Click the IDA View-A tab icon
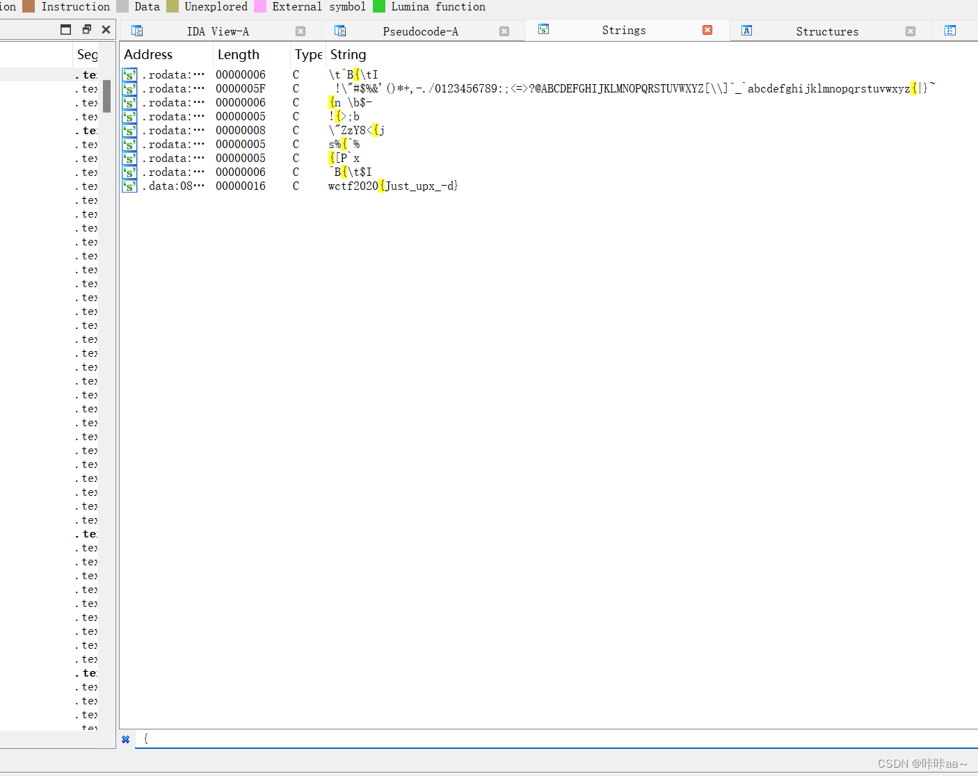This screenshot has width=978, height=776. tap(137, 31)
